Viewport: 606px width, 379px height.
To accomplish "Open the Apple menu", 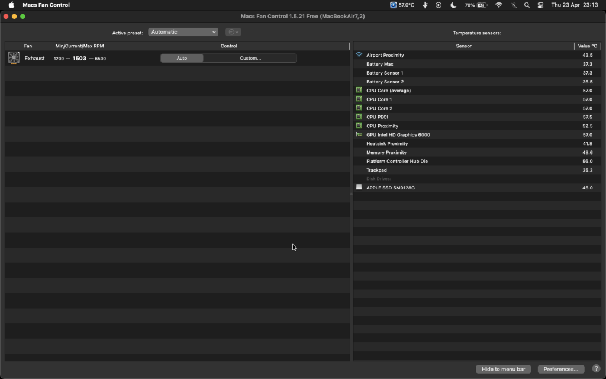I will (11, 5).
